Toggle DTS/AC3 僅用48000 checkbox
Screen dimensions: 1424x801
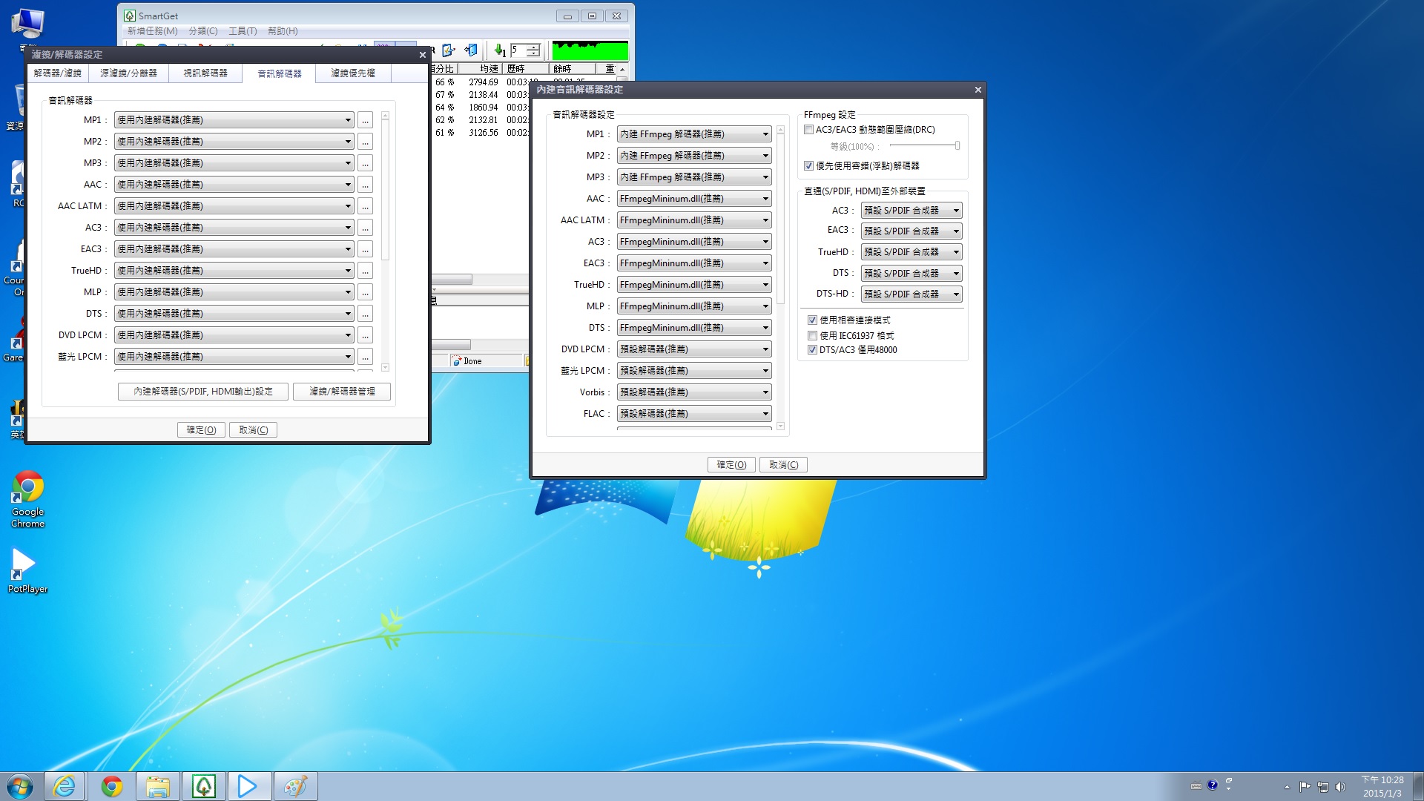click(813, 350)
